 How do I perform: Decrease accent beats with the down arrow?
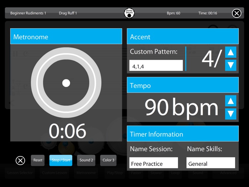pyautogui.click(x=231, y=65)
